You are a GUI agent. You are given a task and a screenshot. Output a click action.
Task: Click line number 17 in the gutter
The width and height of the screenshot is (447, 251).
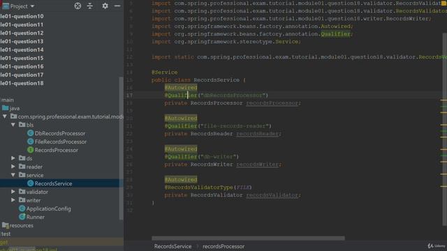tap(130, 96)
